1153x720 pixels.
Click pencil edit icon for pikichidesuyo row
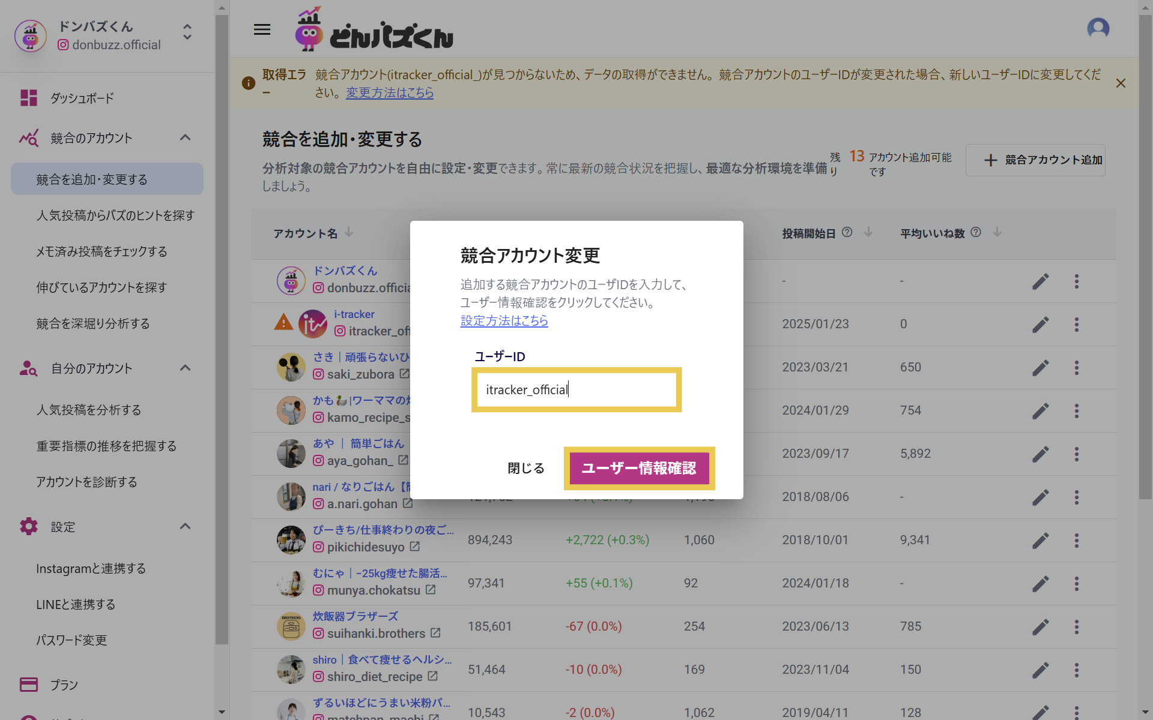[1040, 541]
